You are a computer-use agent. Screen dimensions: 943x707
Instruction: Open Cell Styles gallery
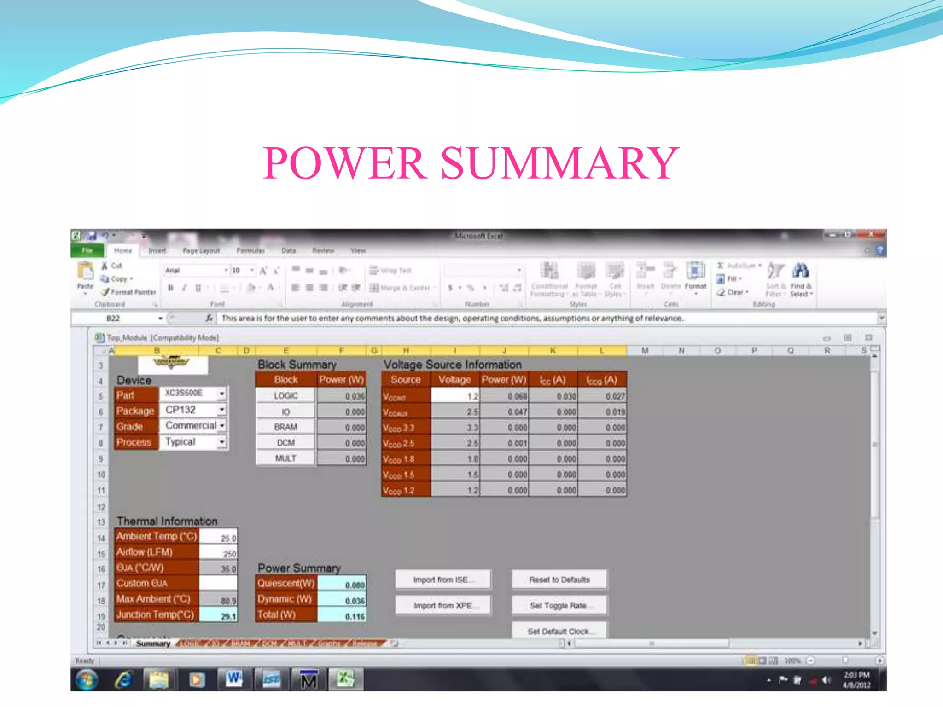[615, 279]
